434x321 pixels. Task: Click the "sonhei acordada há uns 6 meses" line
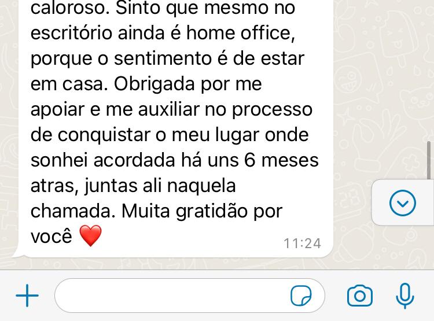click(175, 161)
